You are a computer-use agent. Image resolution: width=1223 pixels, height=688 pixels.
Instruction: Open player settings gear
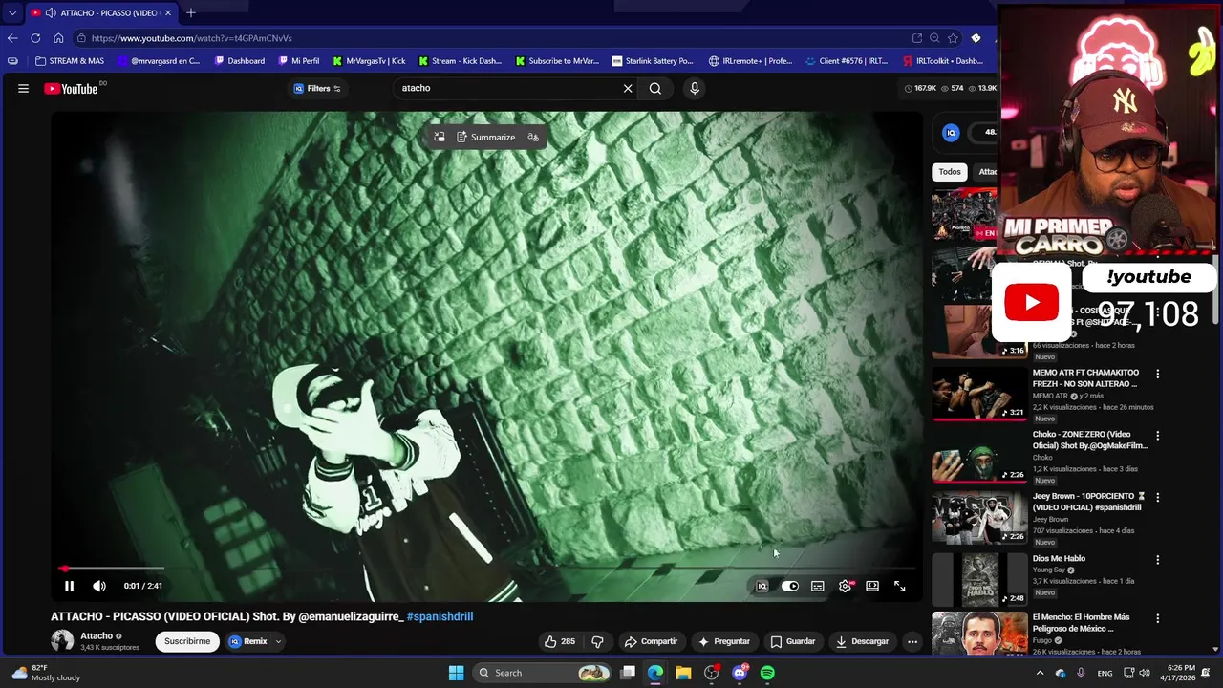pyautogui.click(x=845, y=586)
